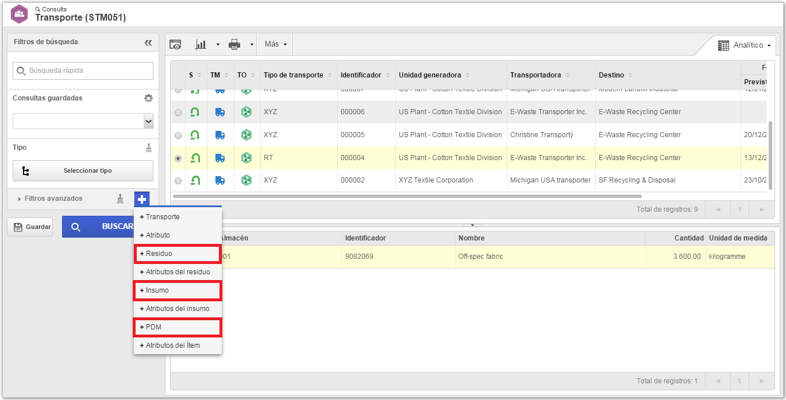The height and width of the screenshot is (400, 786).
Task: Choose Residuo from filter menu
Action: pos(178,254)
